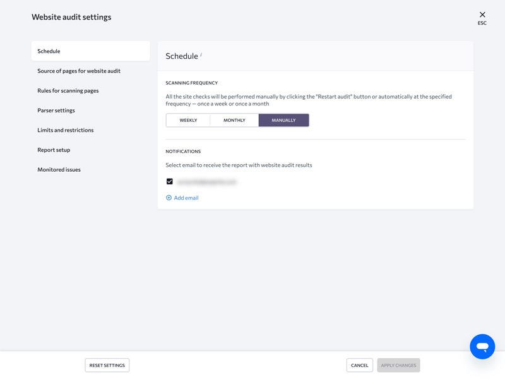Open Monitored issues section
505x379 pixels.
(x=59, y=169)
